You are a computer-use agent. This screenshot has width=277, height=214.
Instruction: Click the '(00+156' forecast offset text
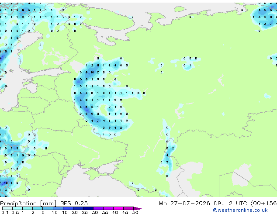coord(263,204)
